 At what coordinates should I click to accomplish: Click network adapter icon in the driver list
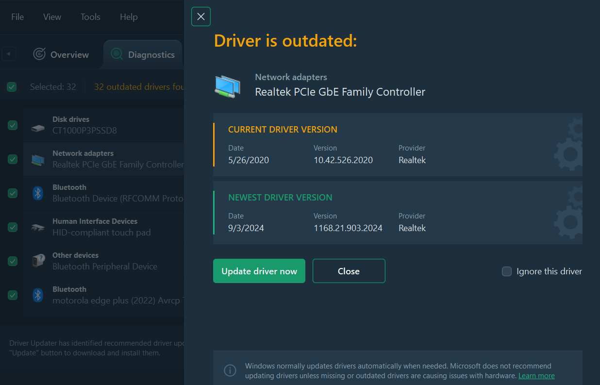(x=38, y=160)
